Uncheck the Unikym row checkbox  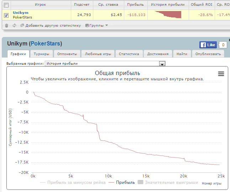(6, 15)
